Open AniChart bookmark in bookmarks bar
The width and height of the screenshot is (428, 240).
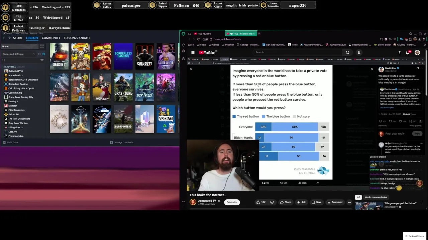(312, 45)
